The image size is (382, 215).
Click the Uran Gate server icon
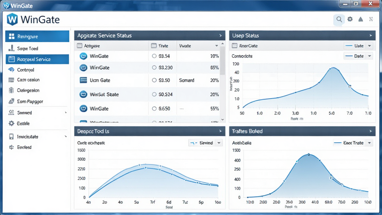83,80
